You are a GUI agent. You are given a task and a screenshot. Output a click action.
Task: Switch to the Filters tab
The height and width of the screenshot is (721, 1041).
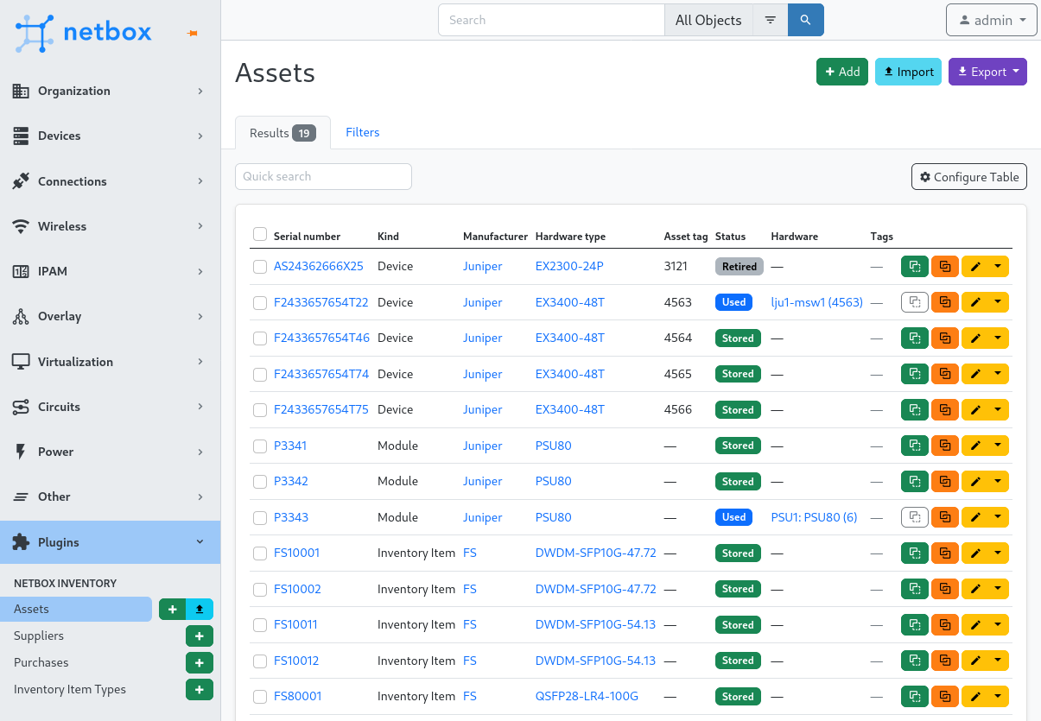(363, 132)
